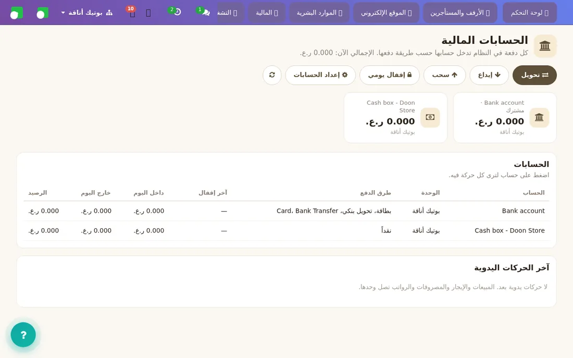This screenshot has width=573, height=358.
Task: Click the الحساب column header
Action: tap(533, 193)
